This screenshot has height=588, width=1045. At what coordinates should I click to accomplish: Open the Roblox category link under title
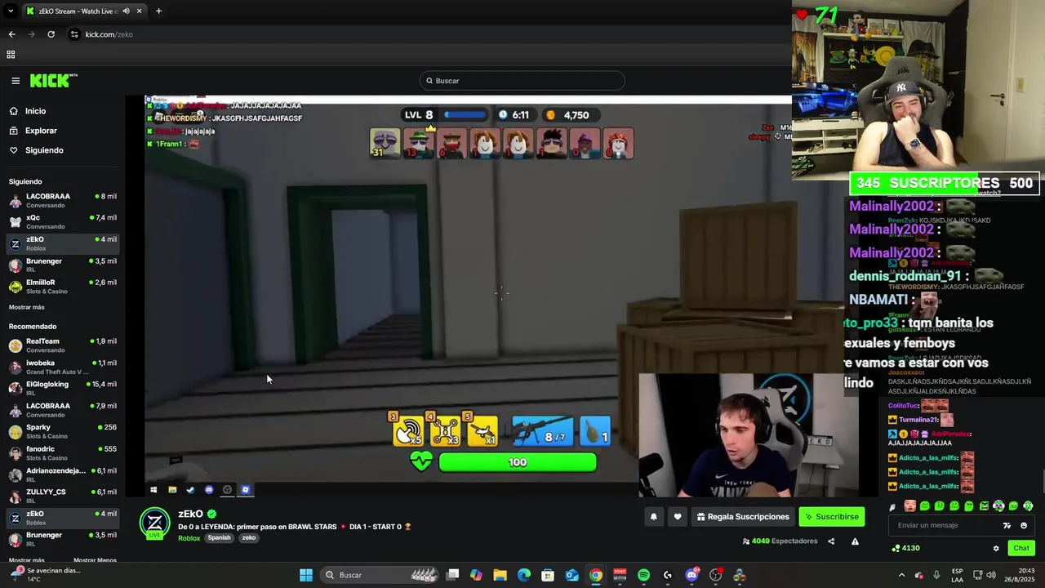pos(189,538)
